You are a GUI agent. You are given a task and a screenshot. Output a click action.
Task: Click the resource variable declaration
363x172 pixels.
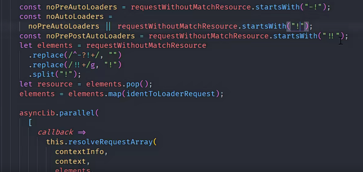[x=55, y=84]
